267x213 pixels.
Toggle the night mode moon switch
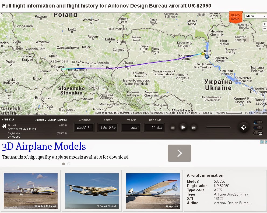258,122
